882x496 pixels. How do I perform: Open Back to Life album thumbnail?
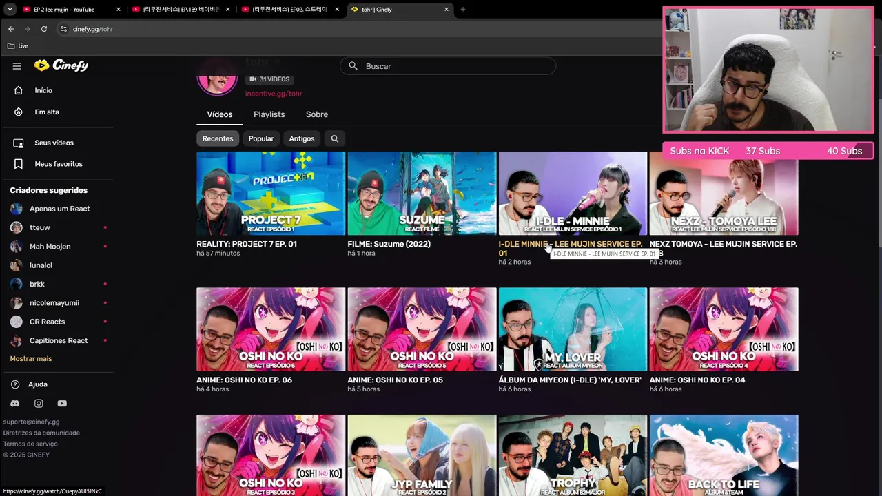pos(724,455)
